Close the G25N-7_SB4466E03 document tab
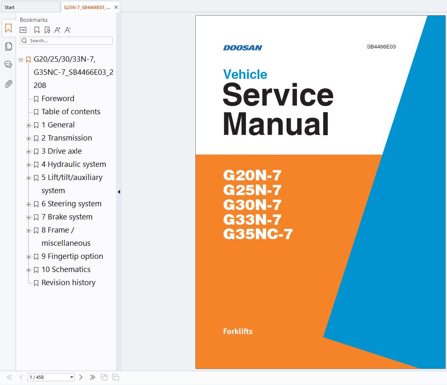447x385 pixels. 116,7
